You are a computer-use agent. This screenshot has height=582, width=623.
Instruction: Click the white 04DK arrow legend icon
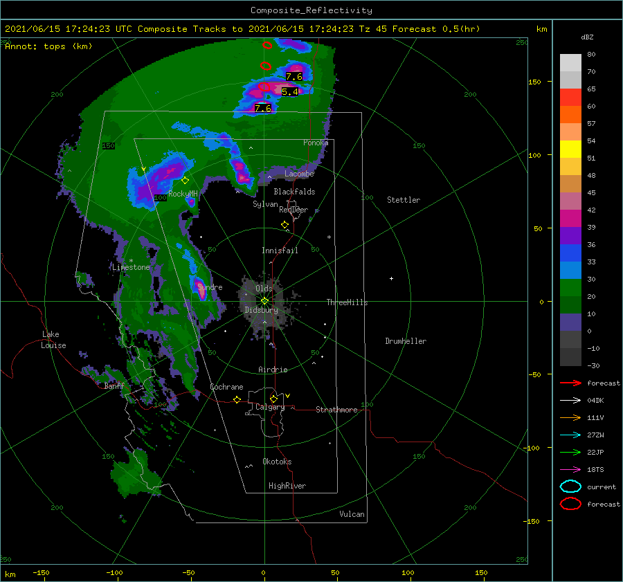[x=570, y=400]
